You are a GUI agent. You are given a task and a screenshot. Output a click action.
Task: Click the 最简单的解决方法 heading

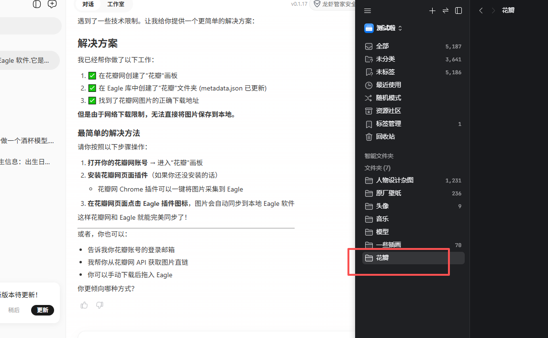[109, 133]
